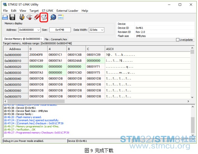Click the STM32 ST-LINK Utility app icon

pos(5,5)
